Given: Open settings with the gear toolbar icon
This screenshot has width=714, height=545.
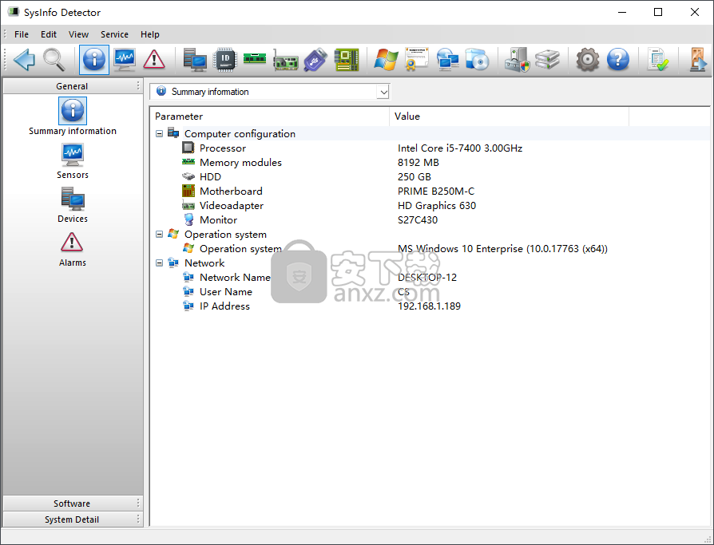Looking at the screenshot, I should (587, 60).
